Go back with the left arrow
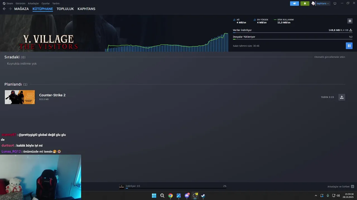 coord(4,9)
